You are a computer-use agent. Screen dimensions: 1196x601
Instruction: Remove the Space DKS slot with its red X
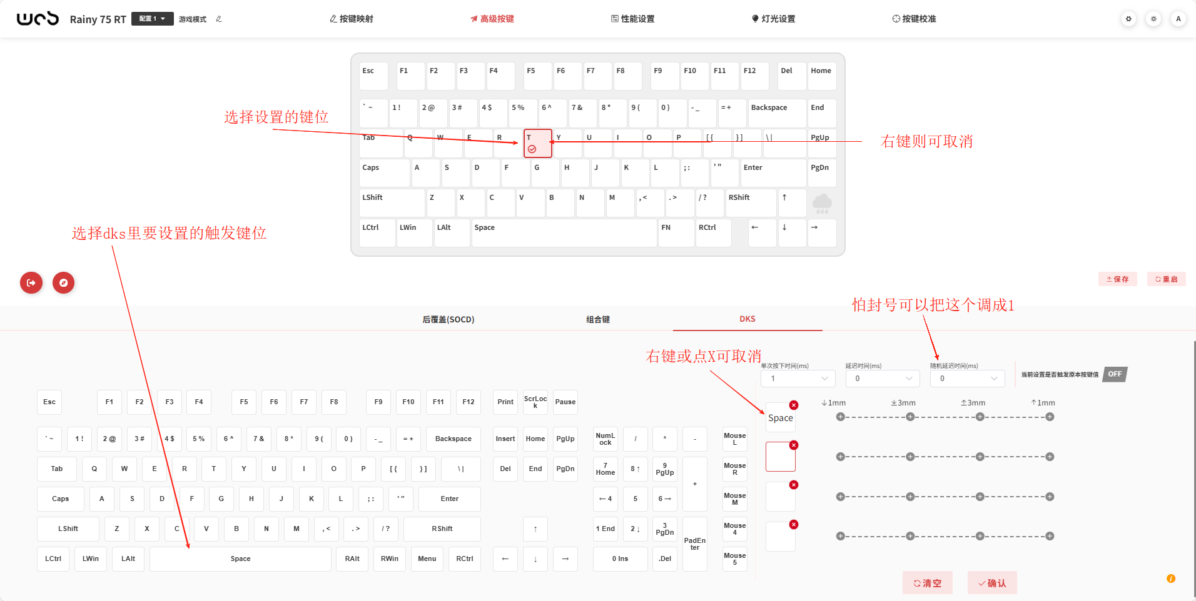coord(794,405)
